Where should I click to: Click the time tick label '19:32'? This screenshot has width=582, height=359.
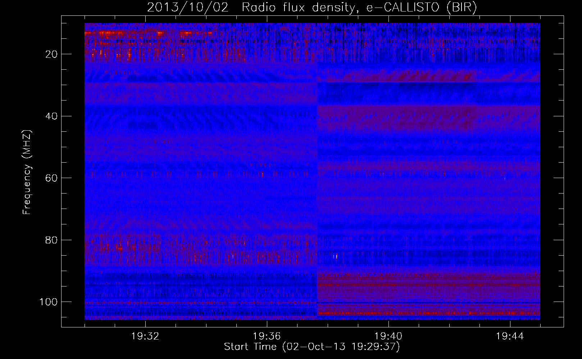coord(145,336)
